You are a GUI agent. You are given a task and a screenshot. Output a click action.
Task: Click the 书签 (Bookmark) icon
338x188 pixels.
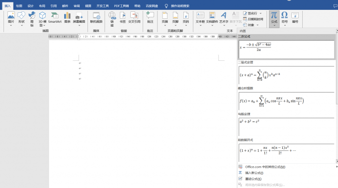[x=123, y=15]
